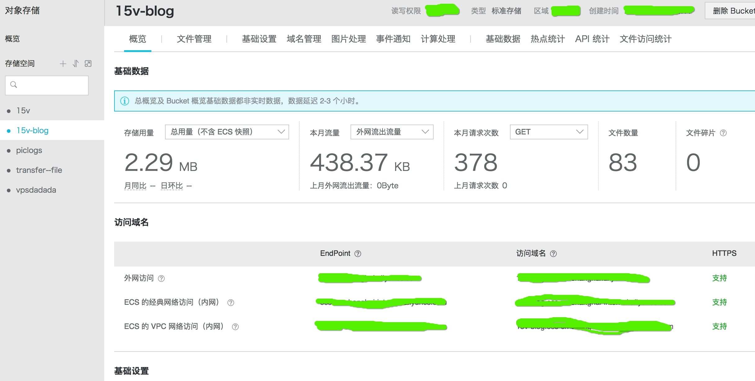Click the expand window icon beside 存储空间

click(88, 64)
